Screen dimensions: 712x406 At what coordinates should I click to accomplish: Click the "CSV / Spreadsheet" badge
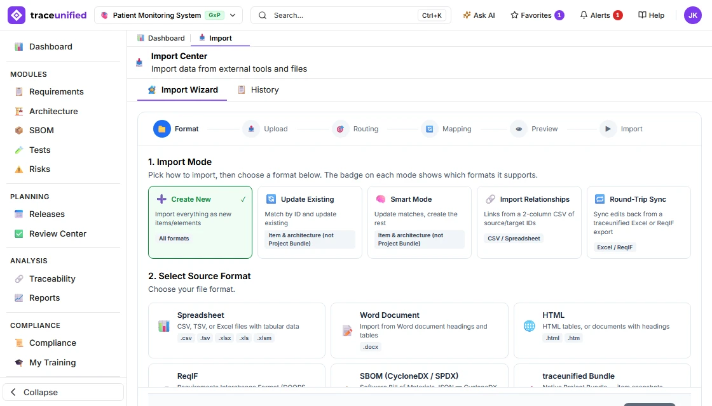514,239
